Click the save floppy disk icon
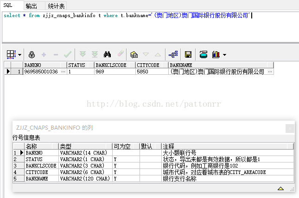The width and height of the screenshot is (299, 198). 188,54
